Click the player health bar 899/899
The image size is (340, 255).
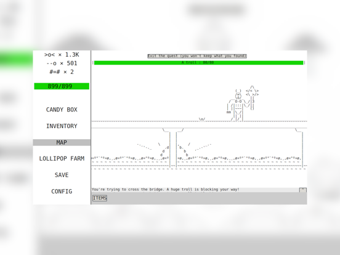pyautogui.click(x=62, y=86)
